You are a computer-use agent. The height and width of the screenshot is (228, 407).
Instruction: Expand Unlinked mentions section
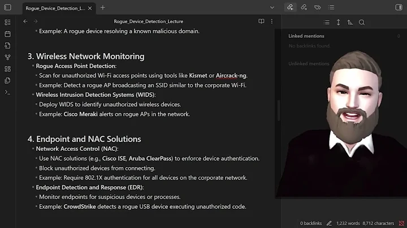[x=309, y=63]
